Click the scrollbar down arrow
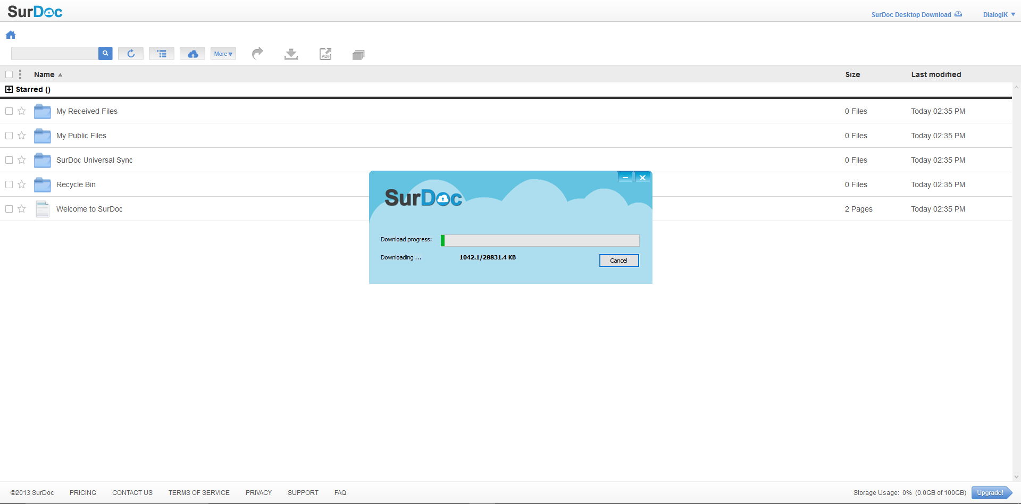The height and width of the screenshot is (504, 1021). pos(1016,477)
